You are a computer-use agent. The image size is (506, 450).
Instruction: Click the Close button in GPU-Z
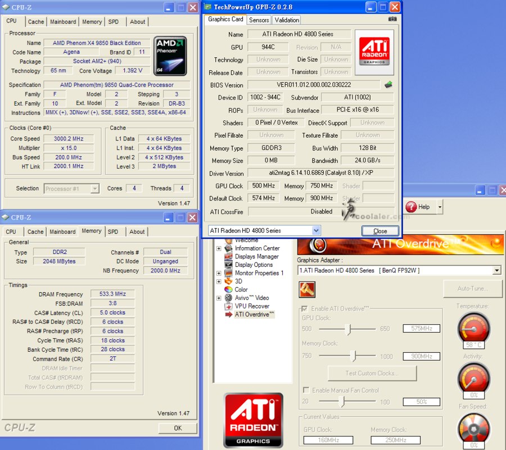click(x=380, y=231)
